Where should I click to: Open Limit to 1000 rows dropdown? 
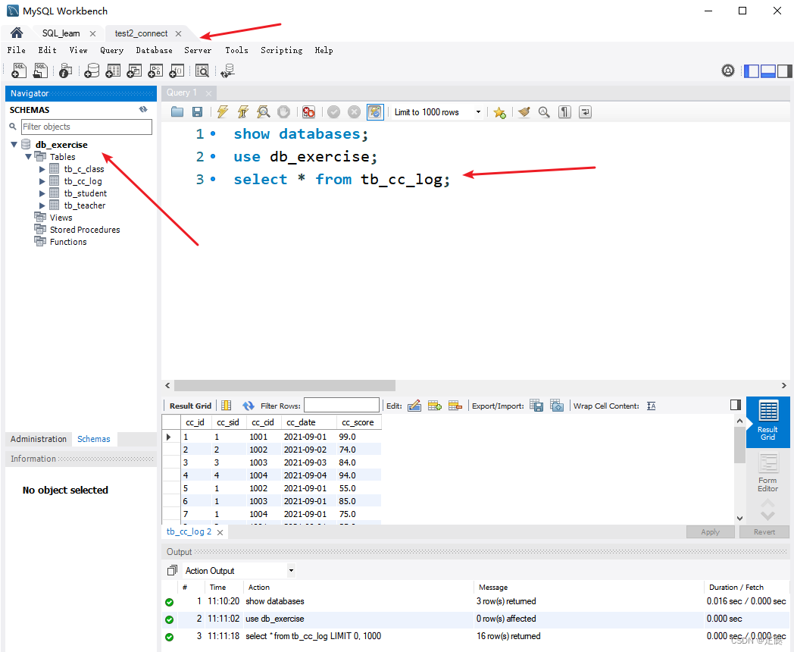tap(478, 112)
